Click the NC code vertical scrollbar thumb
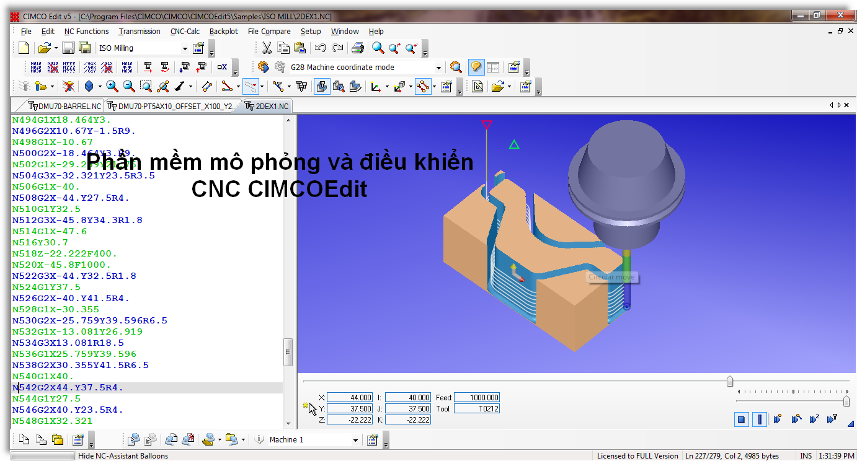 tap(288, 352)
